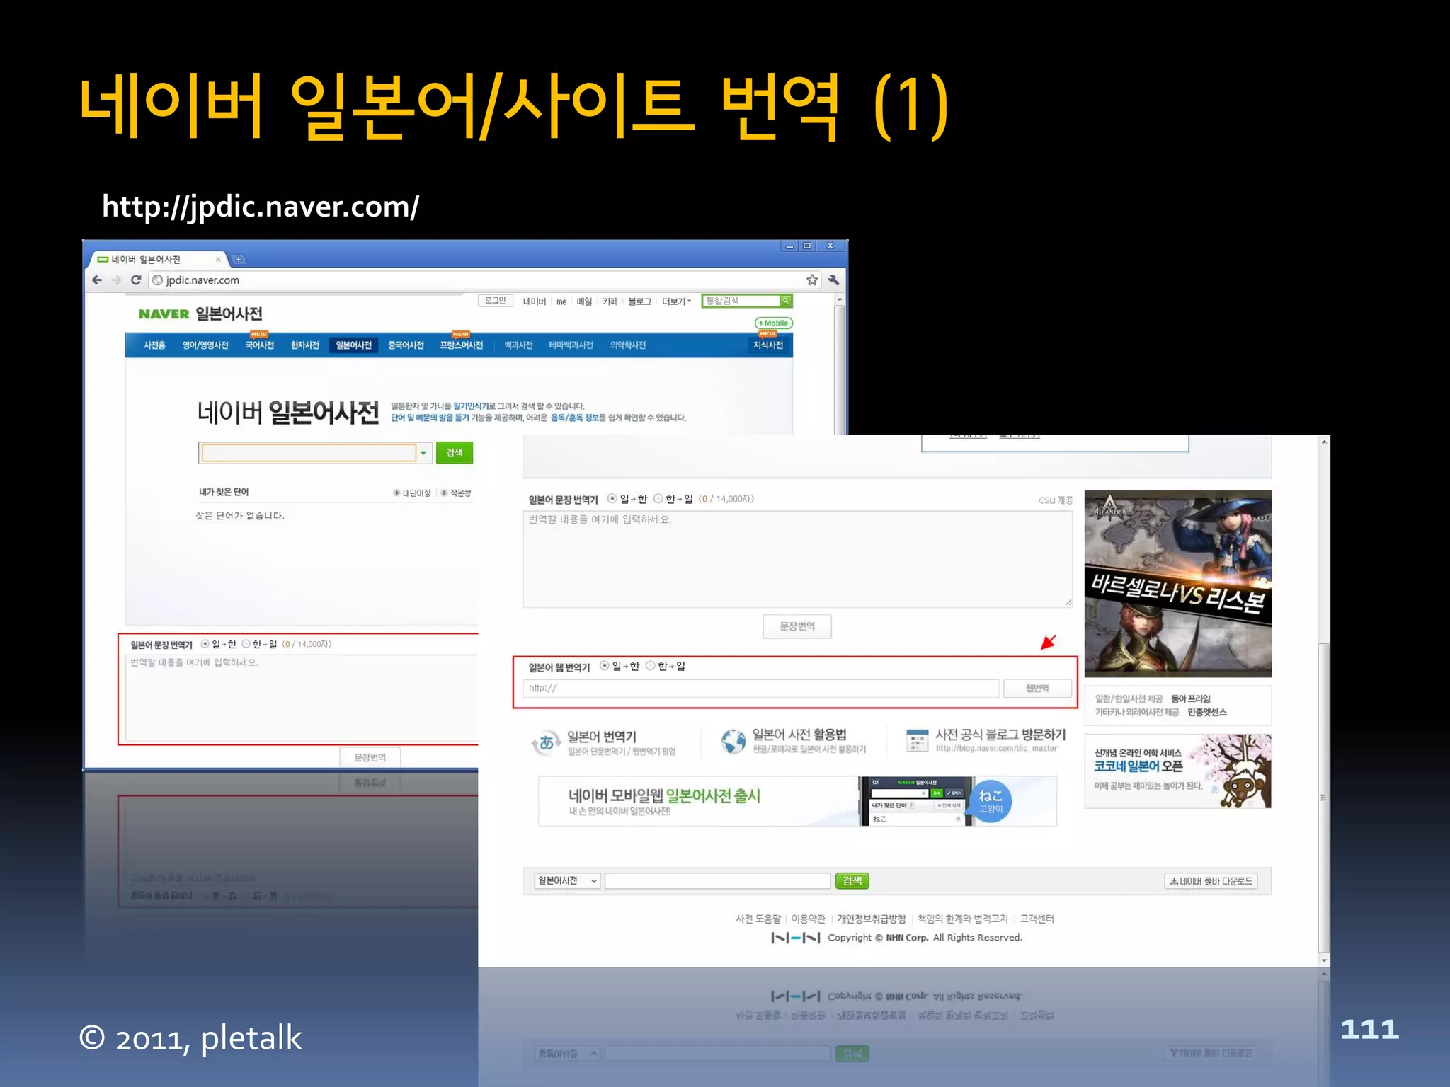The width and height of the screenshot is (1450, 1087).
Task: Click the right page vertical scrollbar thumb
Action: [1323, 798]
